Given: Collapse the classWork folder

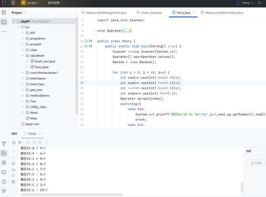Looking at the screenshot, I should point(23,56).
